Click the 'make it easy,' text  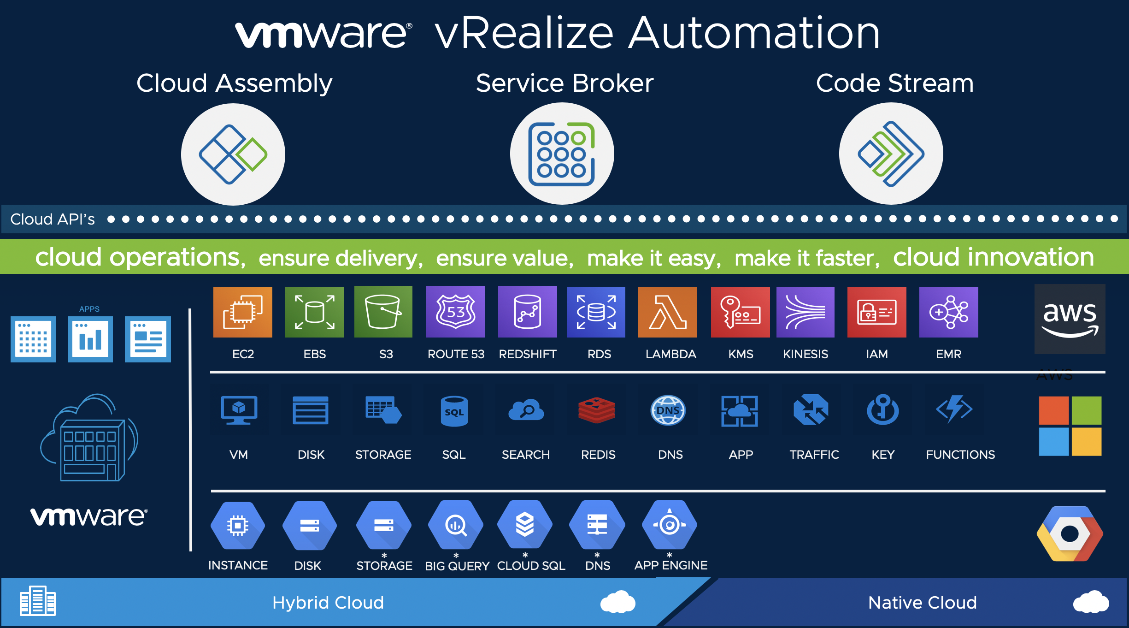coord(654,259)
